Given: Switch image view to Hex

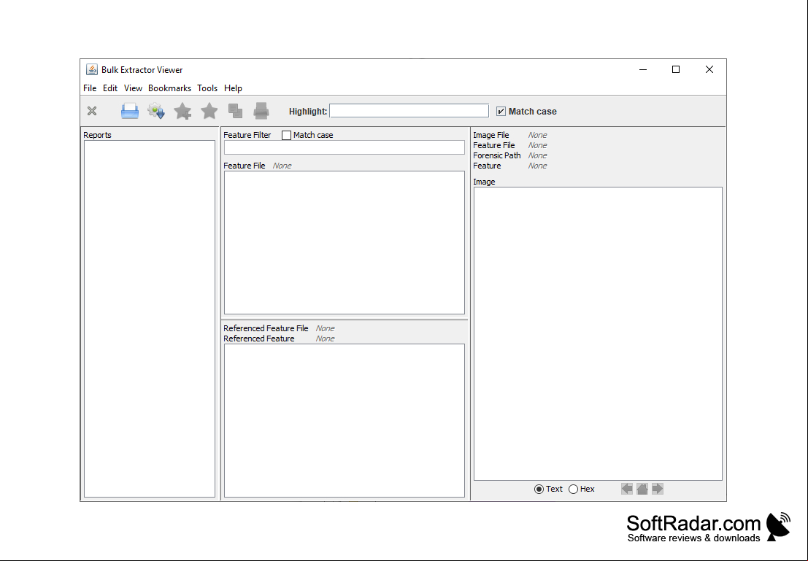Looking at the screenshot, I should [573, 489].
